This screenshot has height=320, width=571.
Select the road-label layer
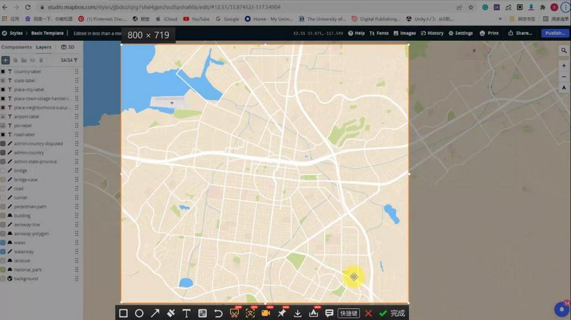pos(25,135)
